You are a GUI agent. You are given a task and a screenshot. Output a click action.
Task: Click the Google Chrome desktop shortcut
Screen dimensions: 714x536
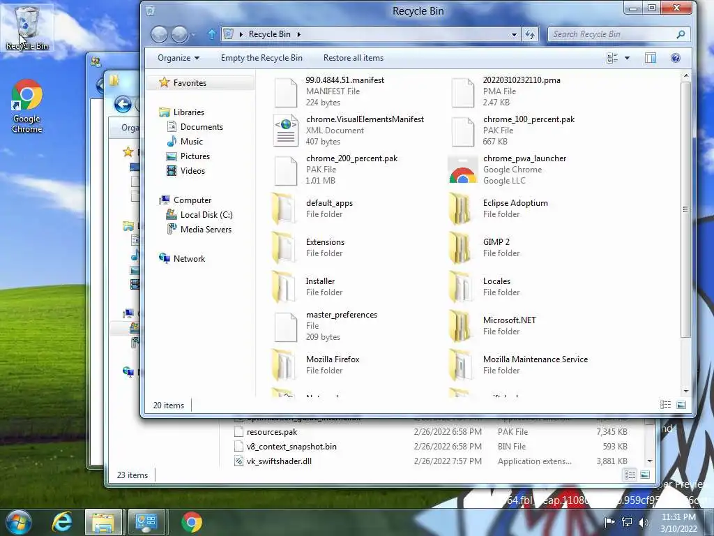click(27, 106)
